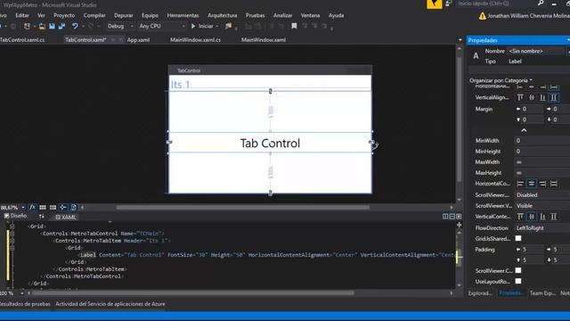
Task: Select the Tab Control label in designer
Action: click(270, 143)
